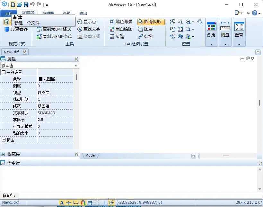
Task: Click the 文字样式 STANDARD value
Action: tap(46, 113)
